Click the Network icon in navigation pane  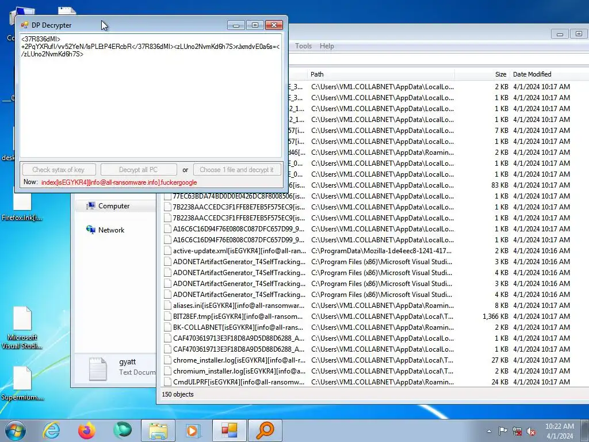pyautogui.click(x=90, y=230)
